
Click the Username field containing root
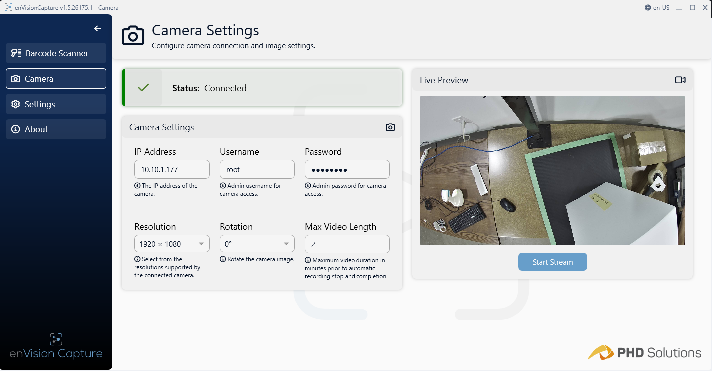pos(257,169)
